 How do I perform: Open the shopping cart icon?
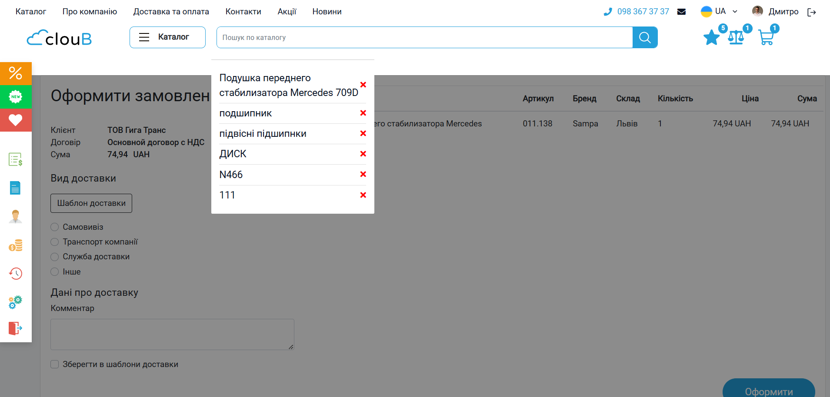coord(766,37)
